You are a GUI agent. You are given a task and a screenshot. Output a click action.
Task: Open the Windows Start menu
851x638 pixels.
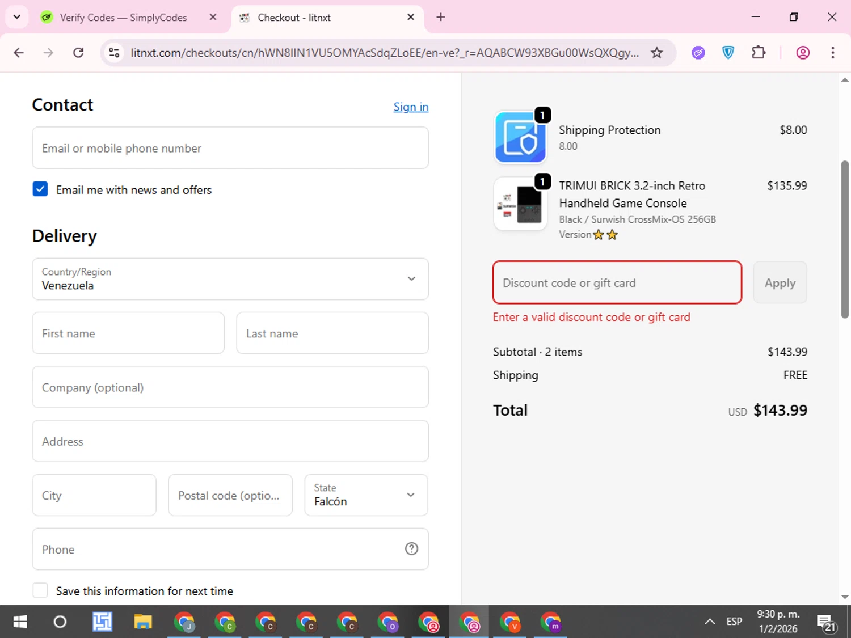click(x=20, y=622)
